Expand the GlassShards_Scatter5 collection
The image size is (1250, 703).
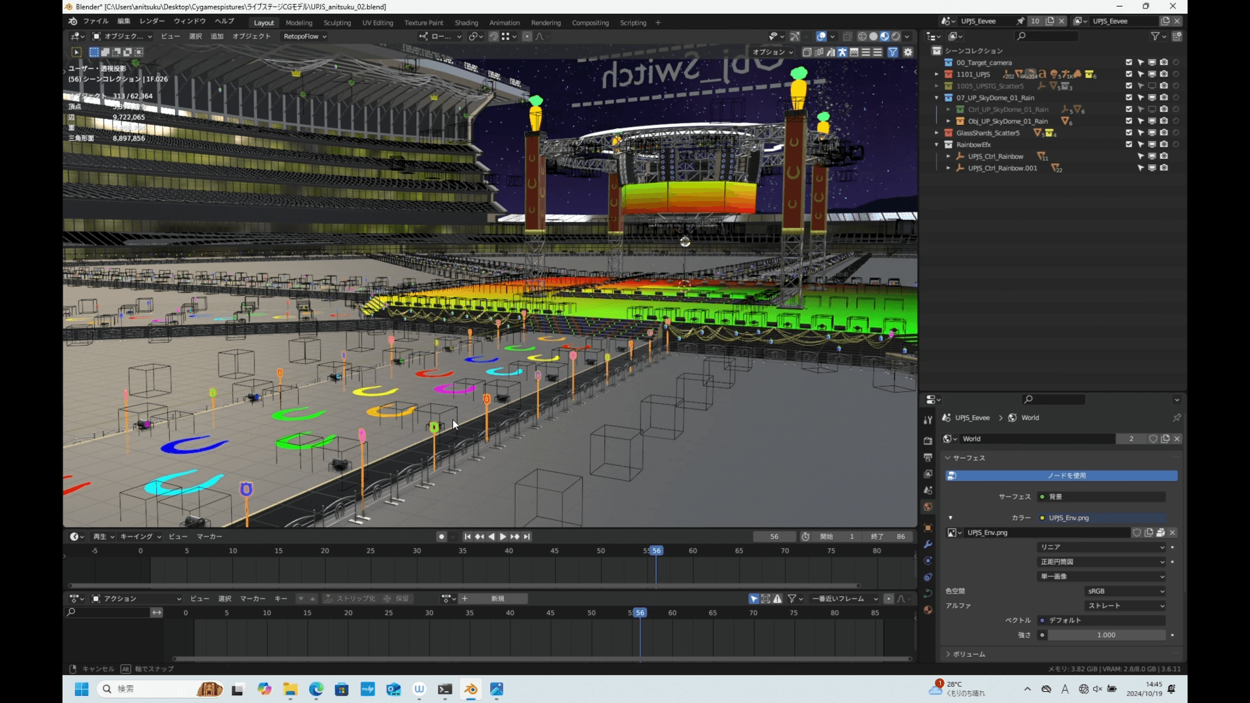coord(937,133)
